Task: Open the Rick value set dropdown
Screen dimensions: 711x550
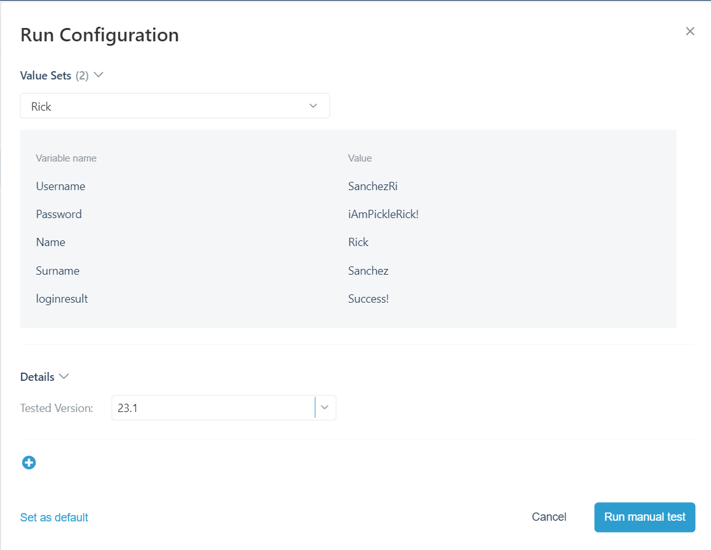Action: coord(175,106)
